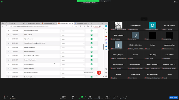The width and height of the screenshot is (179, 100).
Task: Click the academic.bakrie.ac.id address bar
Action: [x=41, y=26]
